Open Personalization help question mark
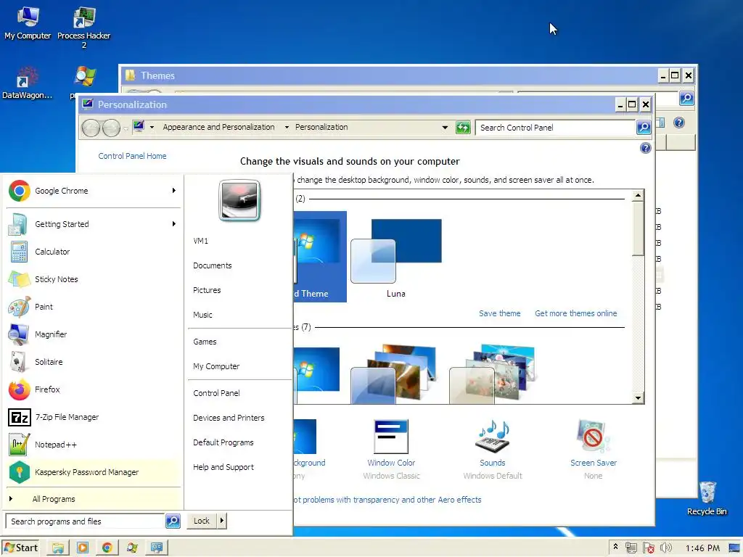The width and height of the screenshot is (743, 557). click(645, 148)
